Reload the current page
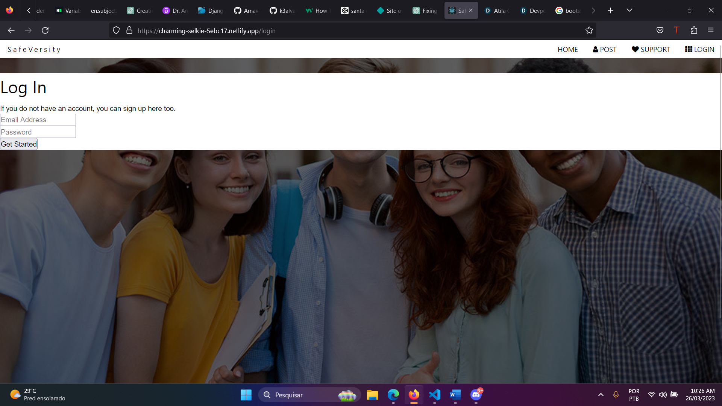 pos(45,30)
